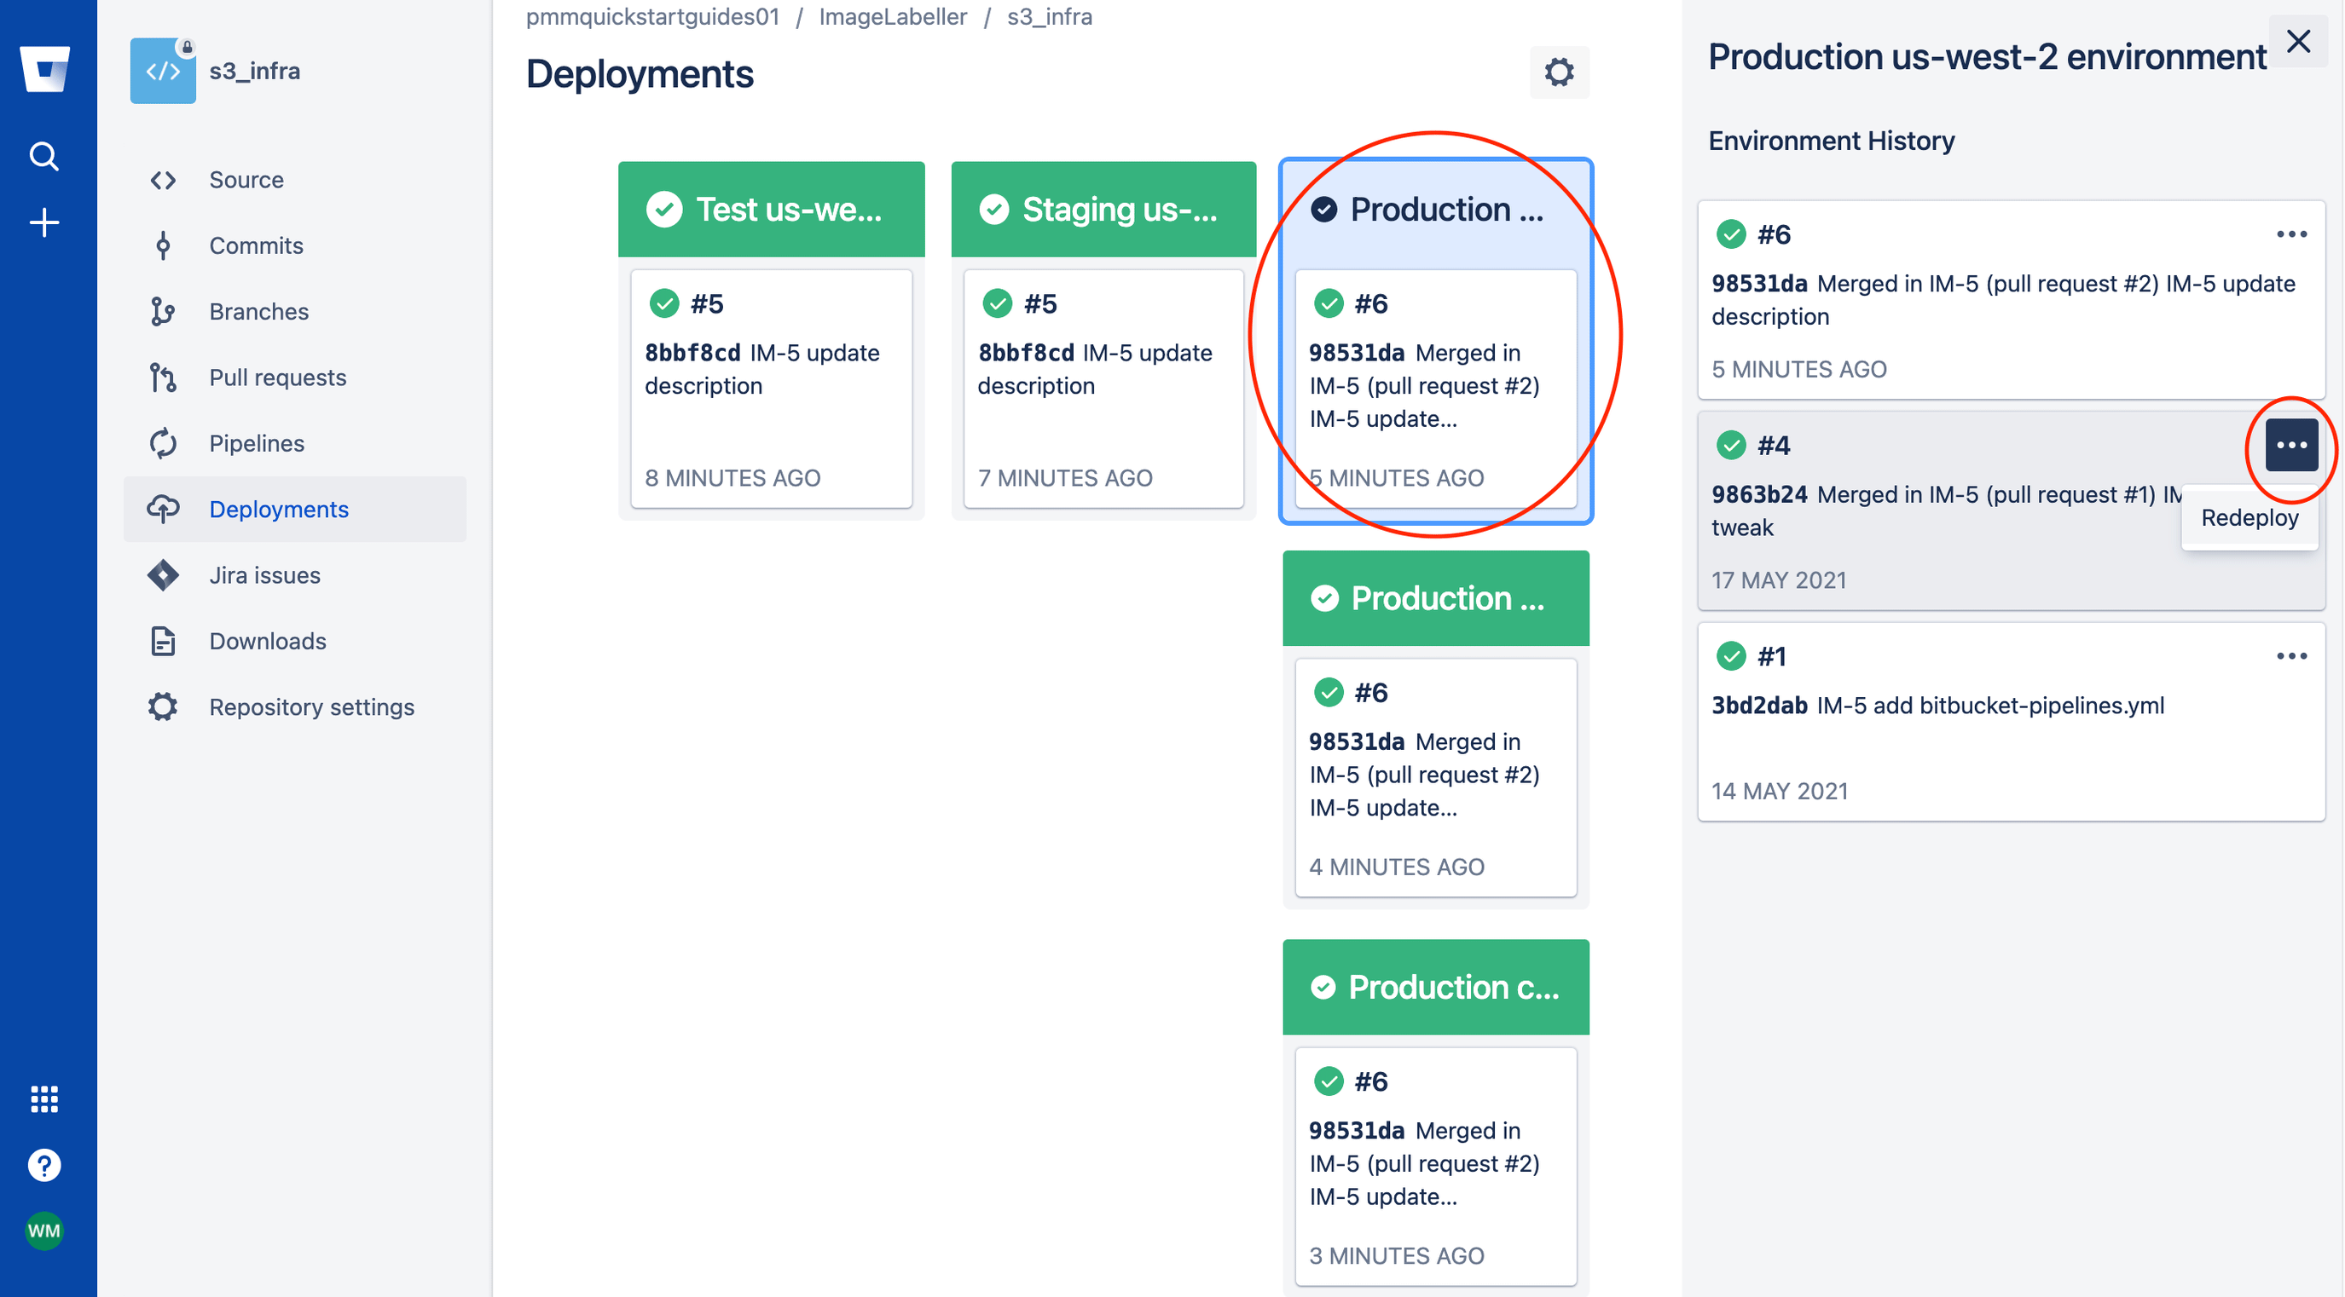
Task: Click the Deployments icon in sidebar
Action: tap(161, 508)
